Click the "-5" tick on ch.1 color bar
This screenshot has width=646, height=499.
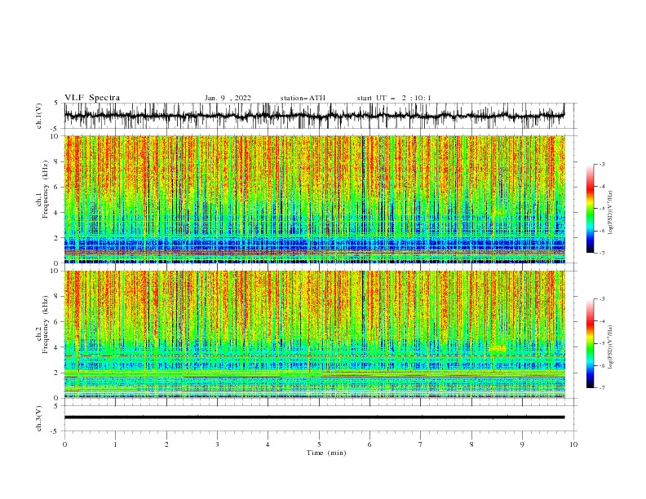(x=601, y=209)
